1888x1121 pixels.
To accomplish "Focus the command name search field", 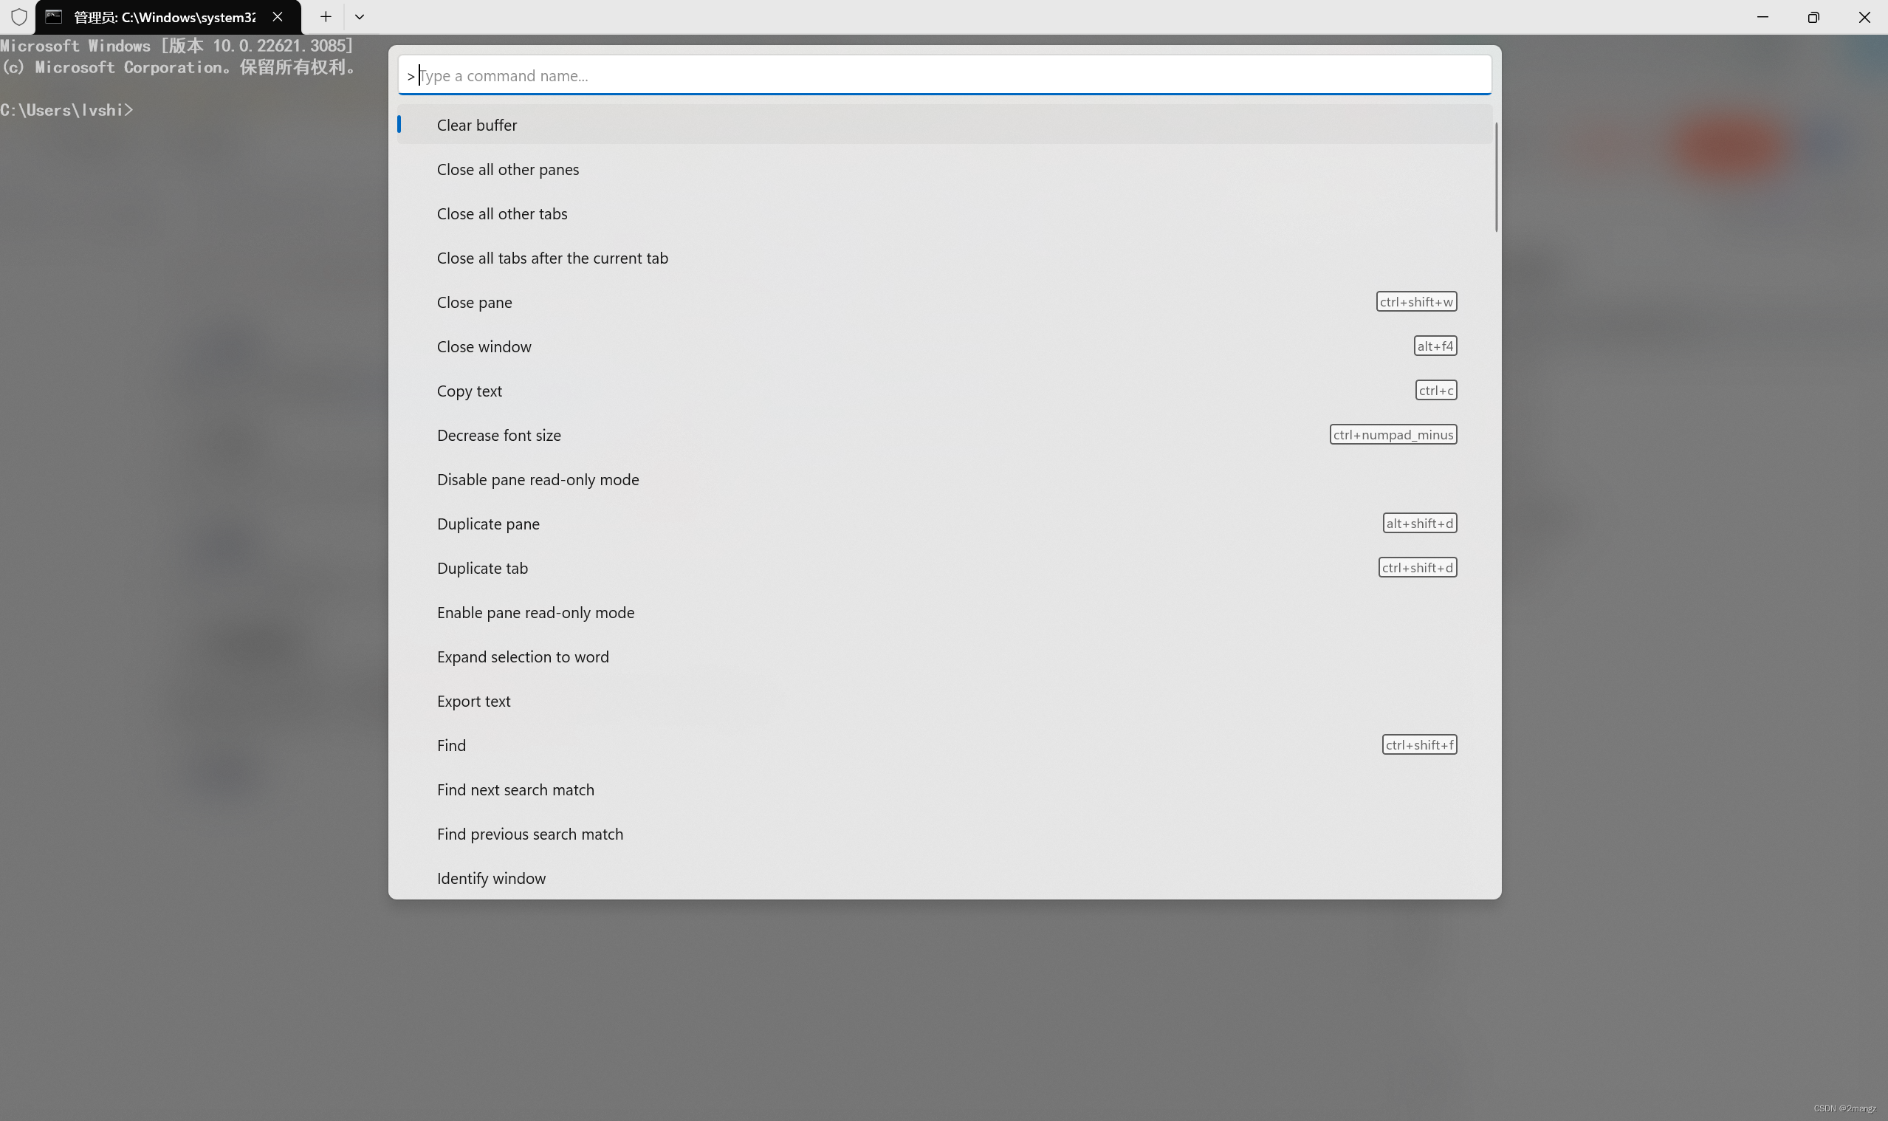I will 944,75.
